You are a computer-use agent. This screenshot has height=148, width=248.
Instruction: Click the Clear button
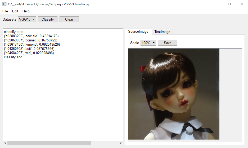(x=69, y=19)
